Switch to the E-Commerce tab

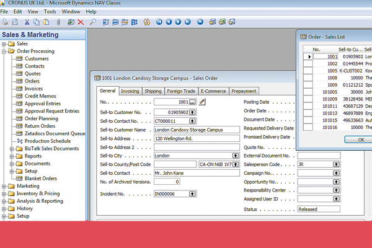[213, 91]
